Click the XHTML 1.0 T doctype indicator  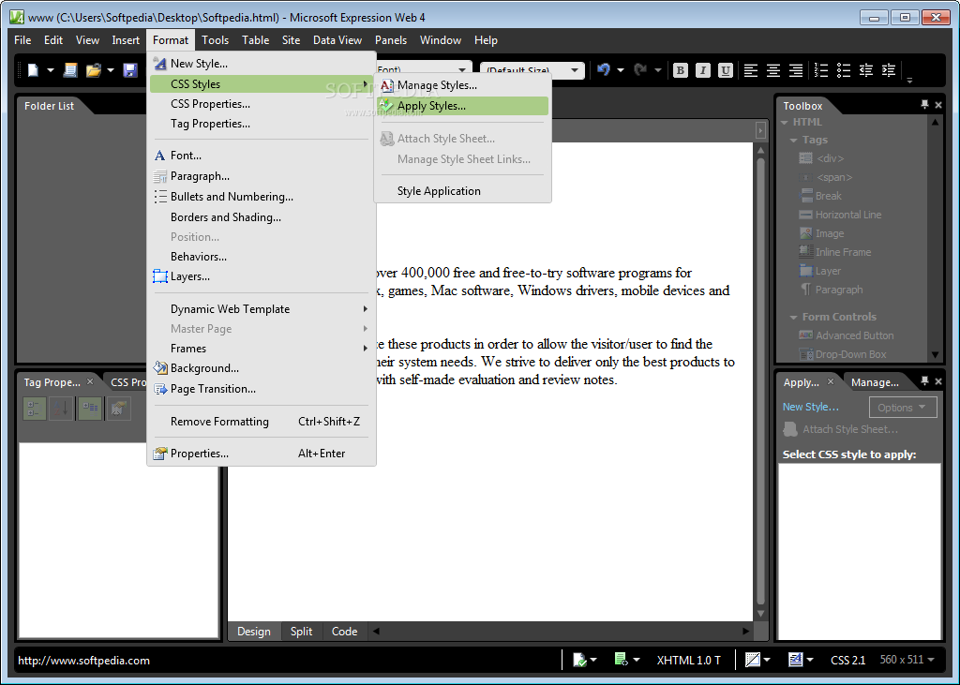(689, 660)
